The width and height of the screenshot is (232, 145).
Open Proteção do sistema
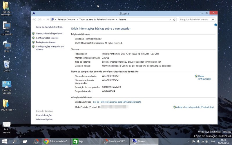tap(46, 42)
